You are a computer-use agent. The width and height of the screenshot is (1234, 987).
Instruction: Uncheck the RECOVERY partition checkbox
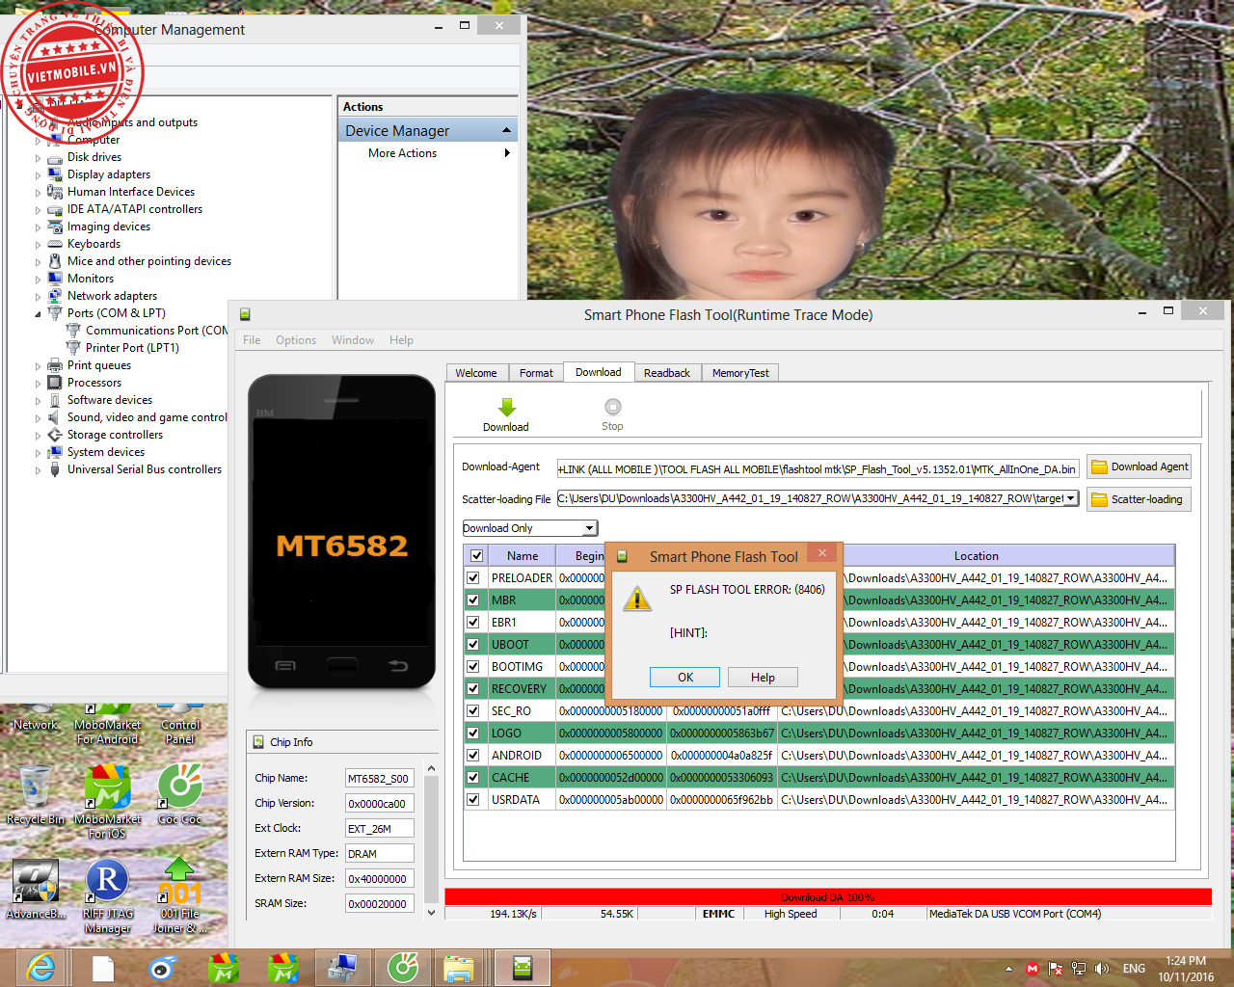[473, 689]
